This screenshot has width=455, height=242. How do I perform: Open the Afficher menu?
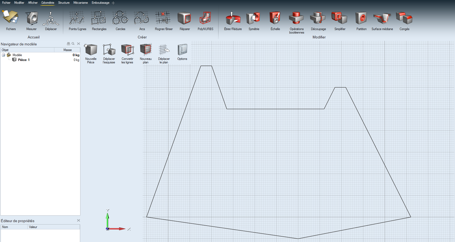33,3
